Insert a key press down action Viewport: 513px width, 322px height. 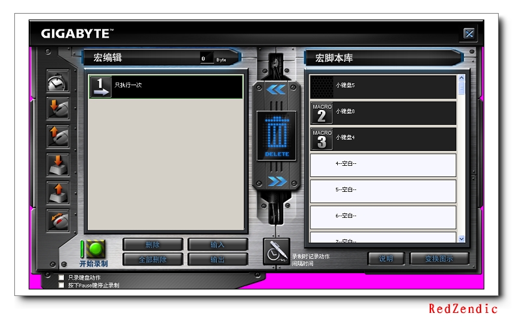[x=58, y=165]
